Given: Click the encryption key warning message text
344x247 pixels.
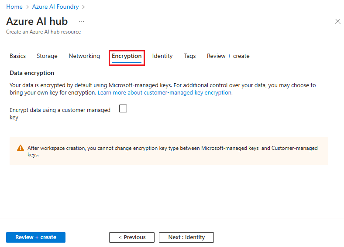Looking at the screenshot, I should (172, 151).
